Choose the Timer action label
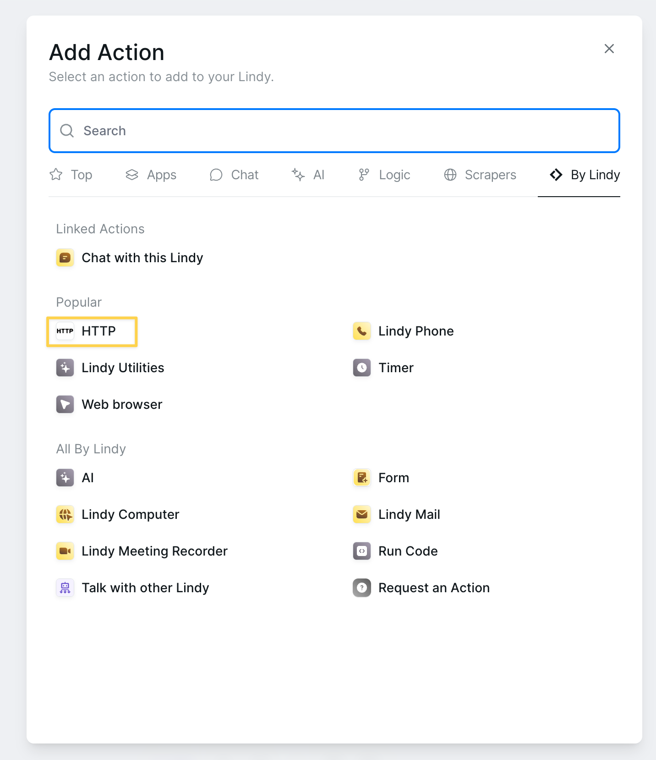 tap(396, 368)
